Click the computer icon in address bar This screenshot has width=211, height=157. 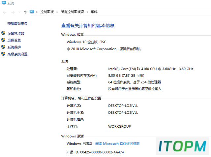coord(32,12)
